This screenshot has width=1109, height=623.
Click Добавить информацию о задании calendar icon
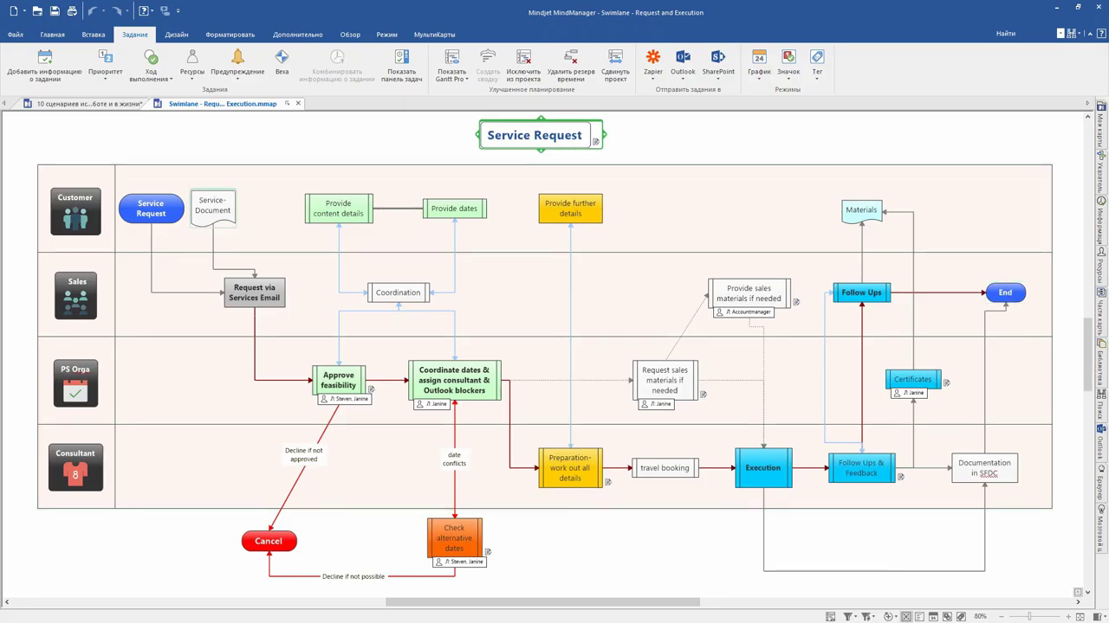coord(45,57)
